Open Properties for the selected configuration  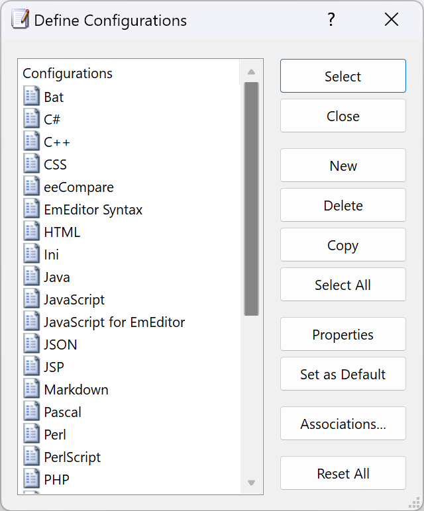pyautogui.click(x=343, y=334)
